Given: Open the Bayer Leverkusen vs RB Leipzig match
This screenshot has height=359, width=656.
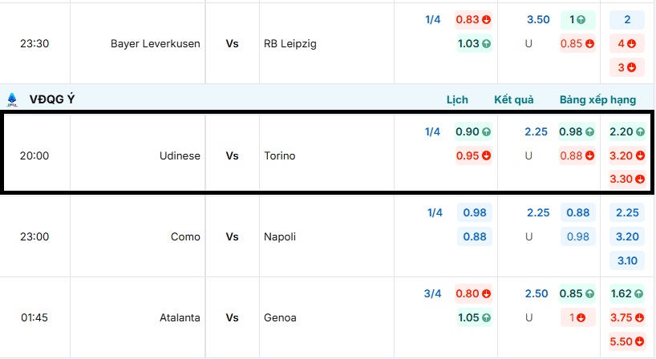Looking at the screenshot, I should [x=232, y=43].
